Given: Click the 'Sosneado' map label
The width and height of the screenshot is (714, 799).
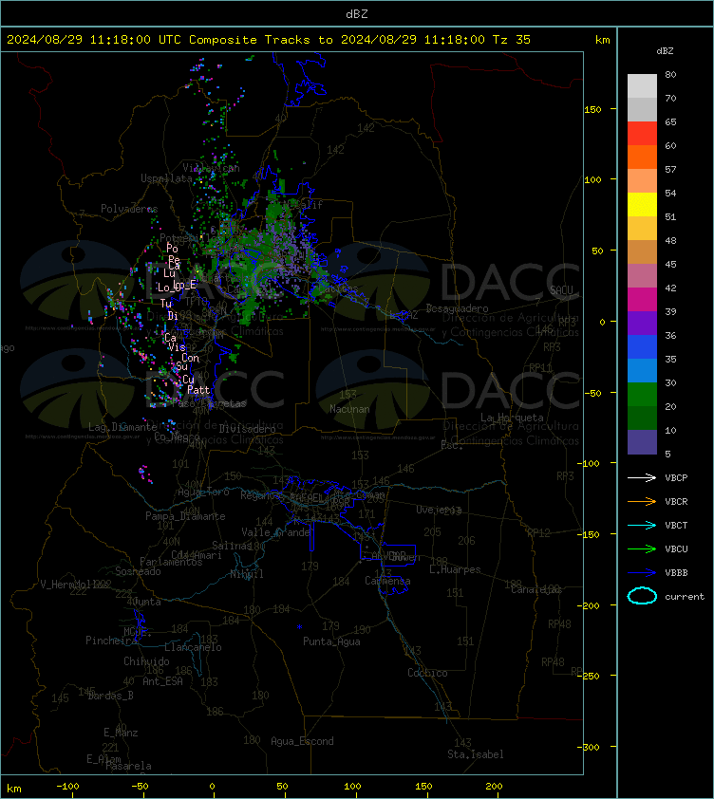Looking at the screenshot, I should click(x=138, y=571).
